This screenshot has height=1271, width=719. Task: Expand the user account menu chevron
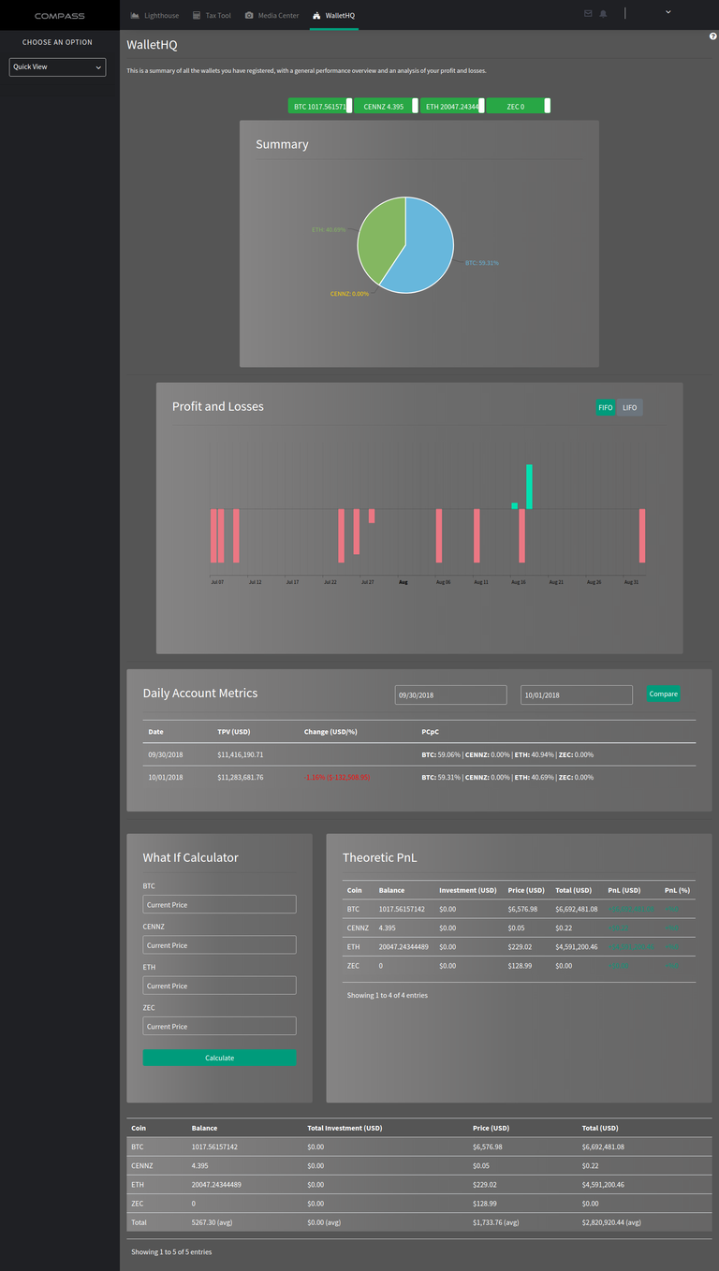[x=668, y=12]
